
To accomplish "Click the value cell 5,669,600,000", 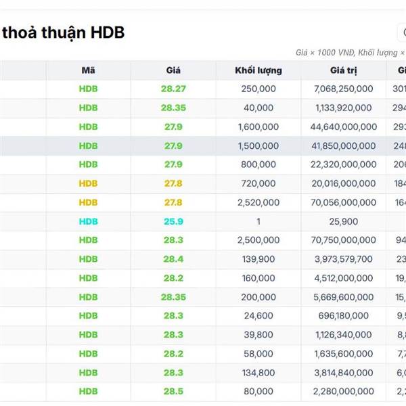I will click(x=344, y=297).
